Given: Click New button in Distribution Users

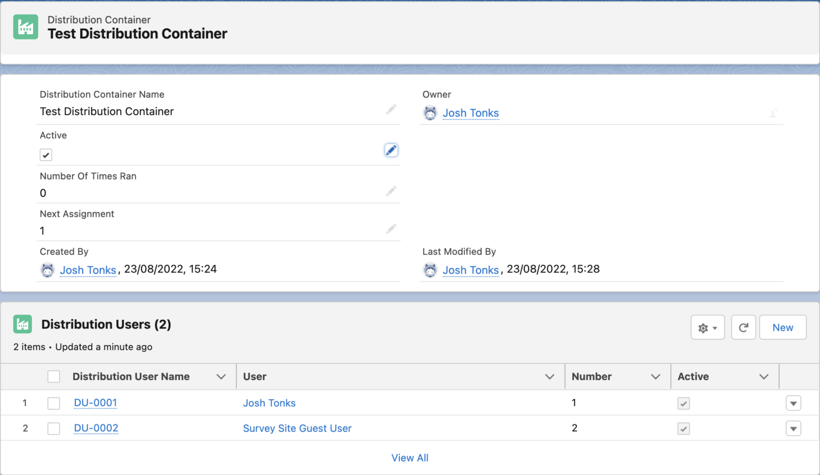Looking at the screenshot, I should click(x=783, y=328).
